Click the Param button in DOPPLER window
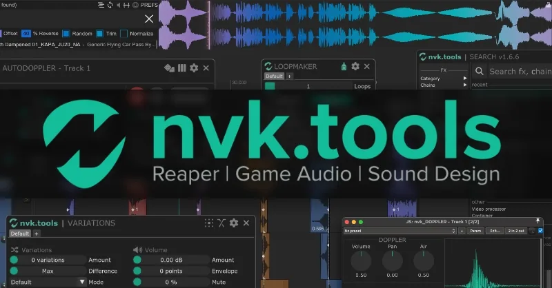This screenshot has width=552, height=288. [x=475, y=231]
